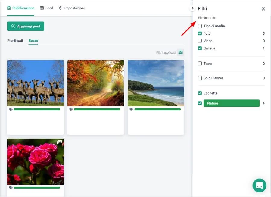Click the Aggiungi post button
271x197 pixels.
coord(26,26)
